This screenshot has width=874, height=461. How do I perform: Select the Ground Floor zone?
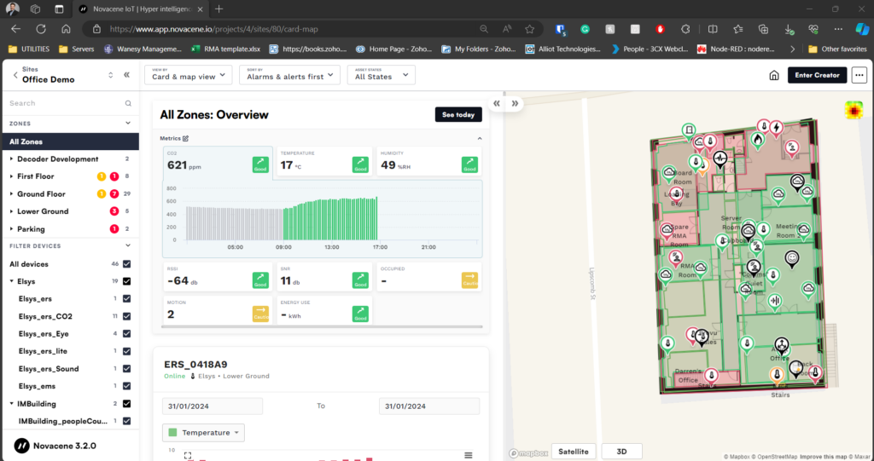click(x=42, y=194)
